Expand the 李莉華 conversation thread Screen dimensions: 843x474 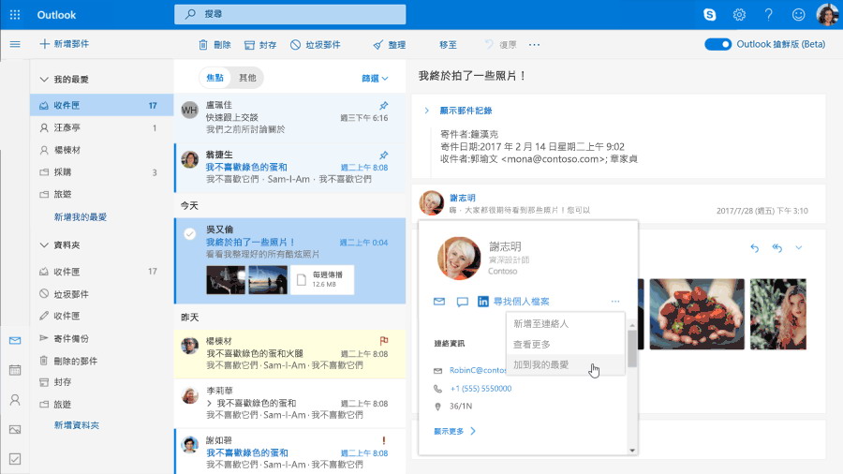pos(209,403)
